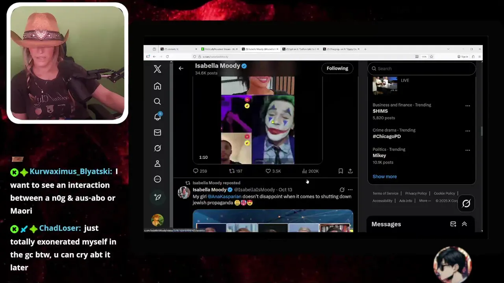Open more options for $HIMS trend
This screenshot has height=283, width=504.
(468, 106)
